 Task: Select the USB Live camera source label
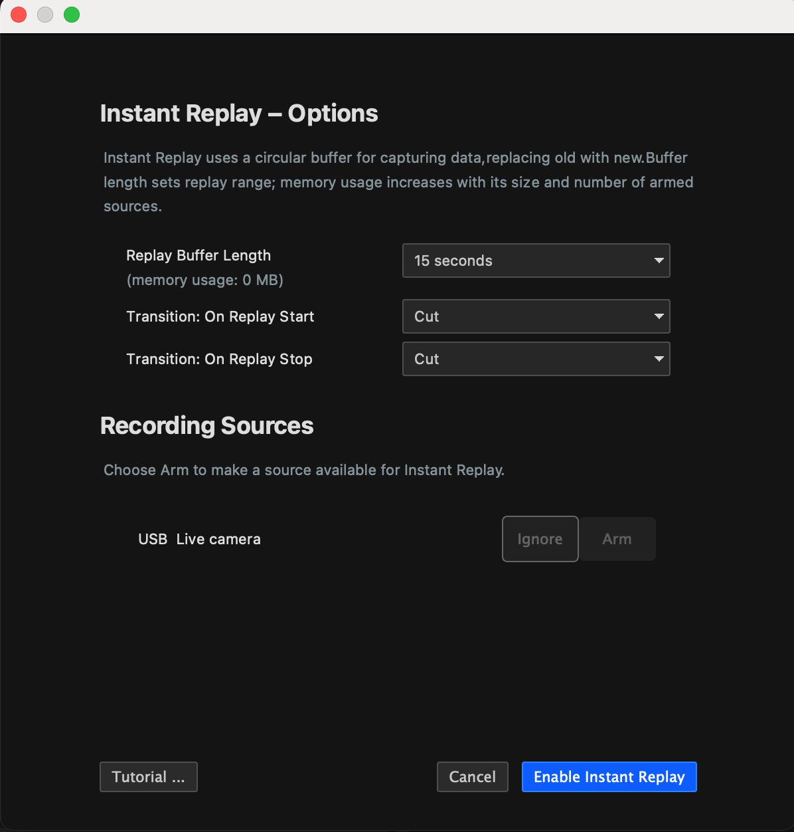click(199, 539)
